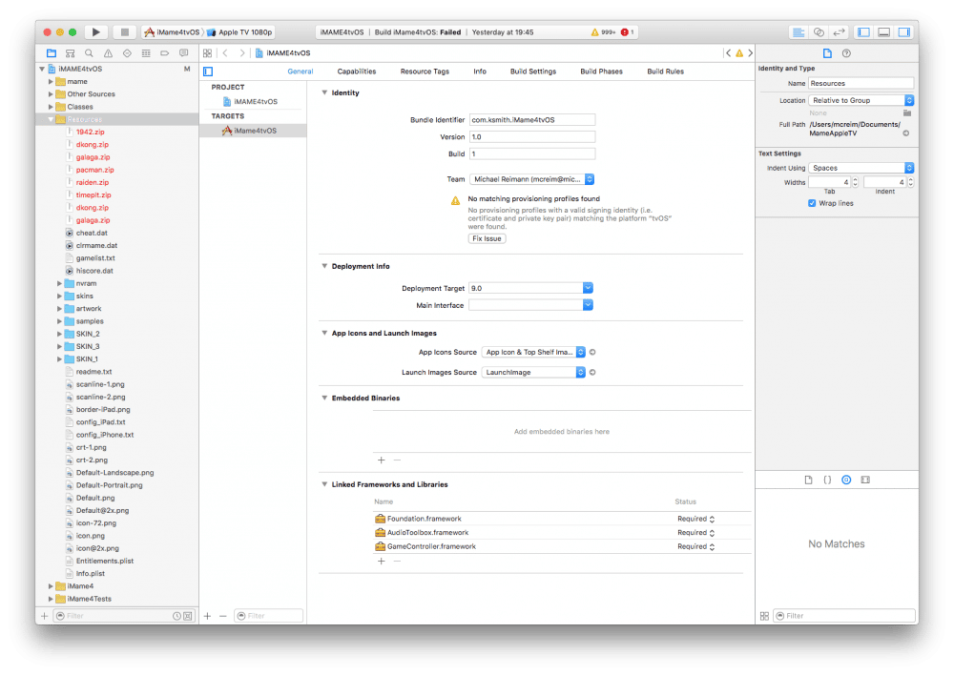This screenshot has width=954, height=675.
Task: Show the Quick Help inspector
Action: tap(846, 53)
